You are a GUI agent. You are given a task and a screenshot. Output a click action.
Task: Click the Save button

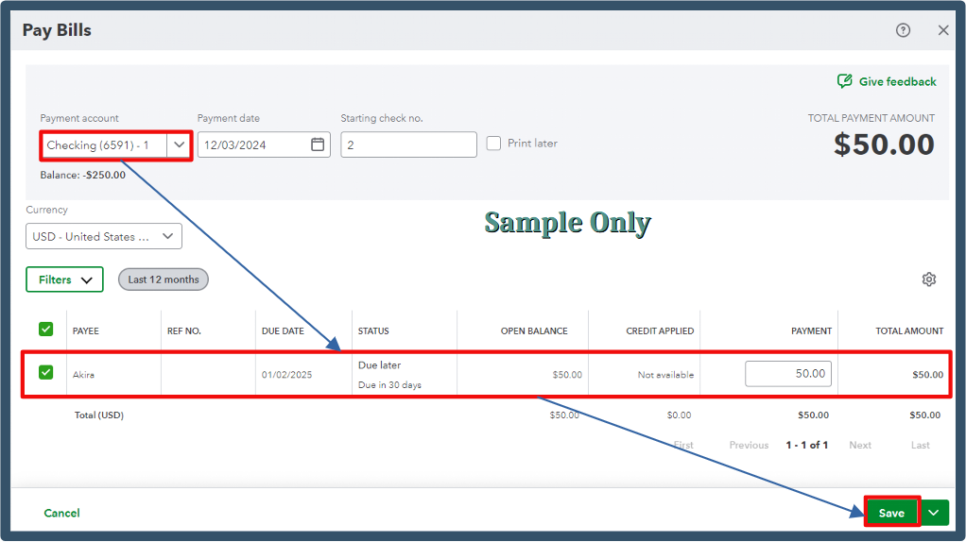click(891, 513)
